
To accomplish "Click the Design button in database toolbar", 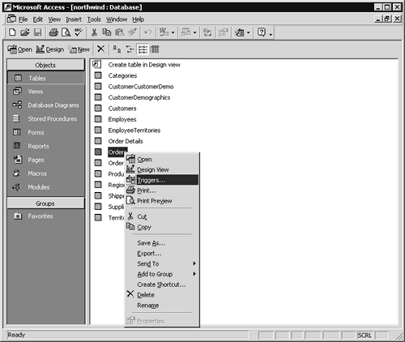I will (x=50, y=49).
